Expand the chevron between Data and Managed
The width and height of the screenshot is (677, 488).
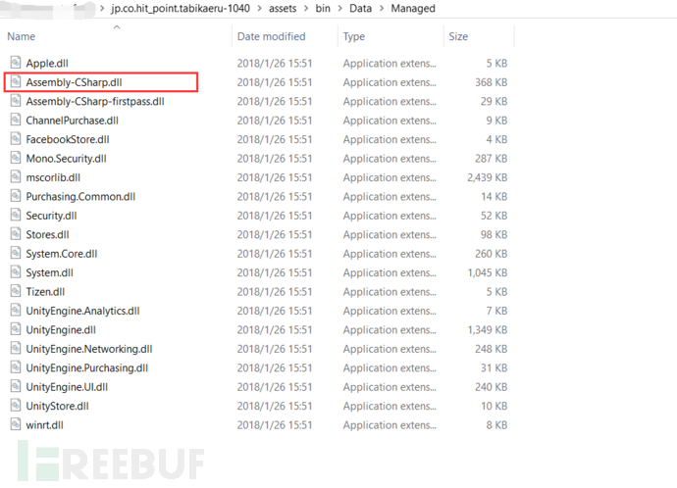[x=382, y=8]
